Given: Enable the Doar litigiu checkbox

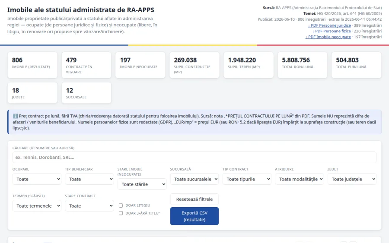Looking at the screenshot, I should click(121, 205).
